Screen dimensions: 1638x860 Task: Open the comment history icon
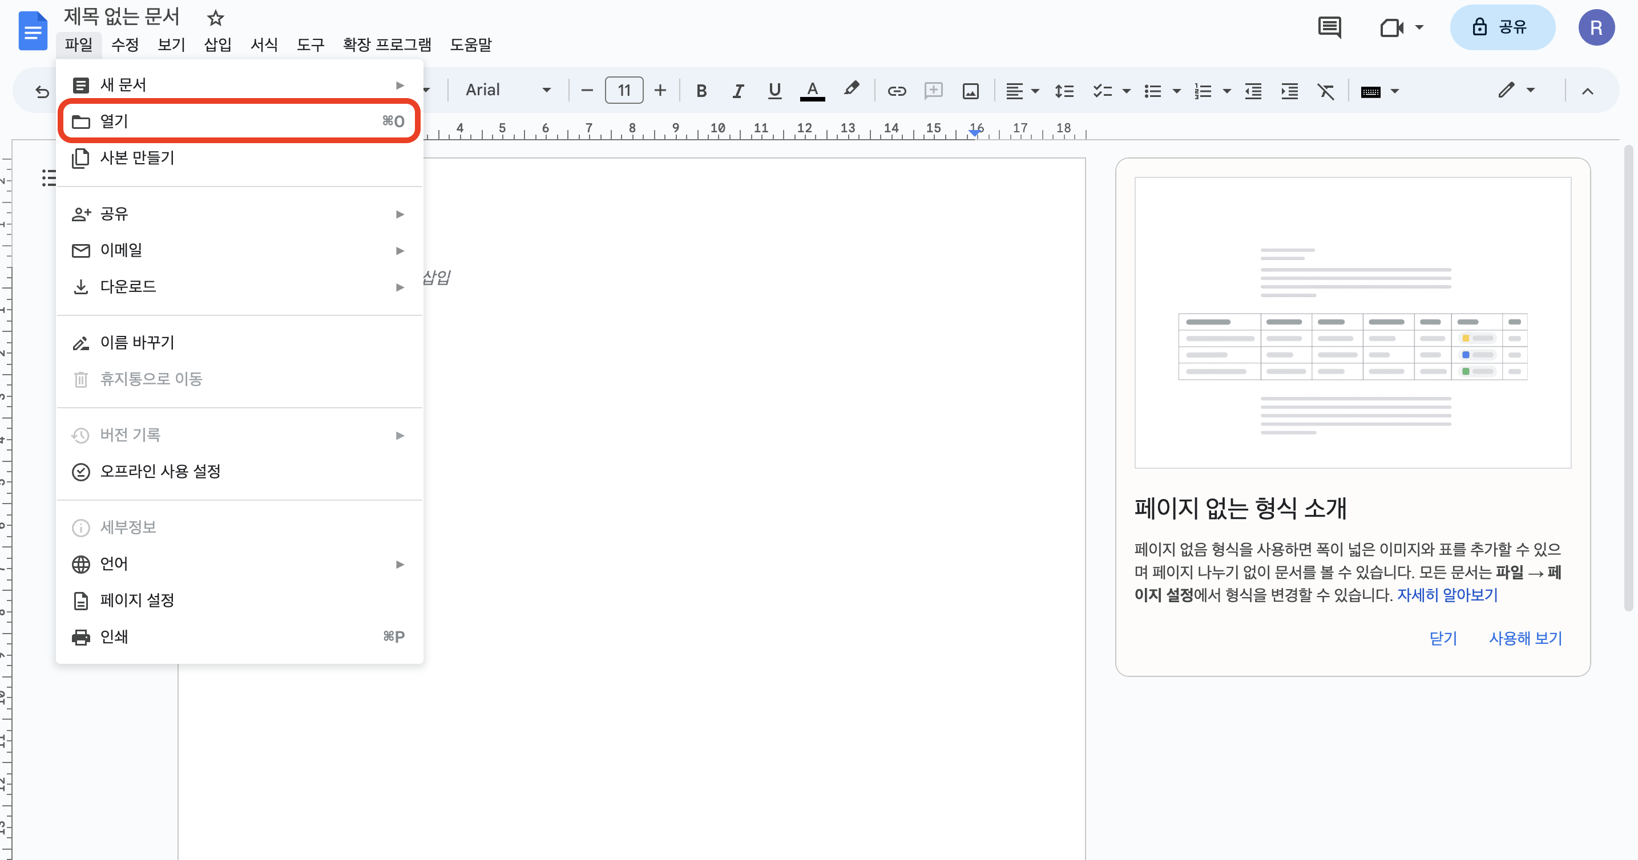click(1329, 27)
